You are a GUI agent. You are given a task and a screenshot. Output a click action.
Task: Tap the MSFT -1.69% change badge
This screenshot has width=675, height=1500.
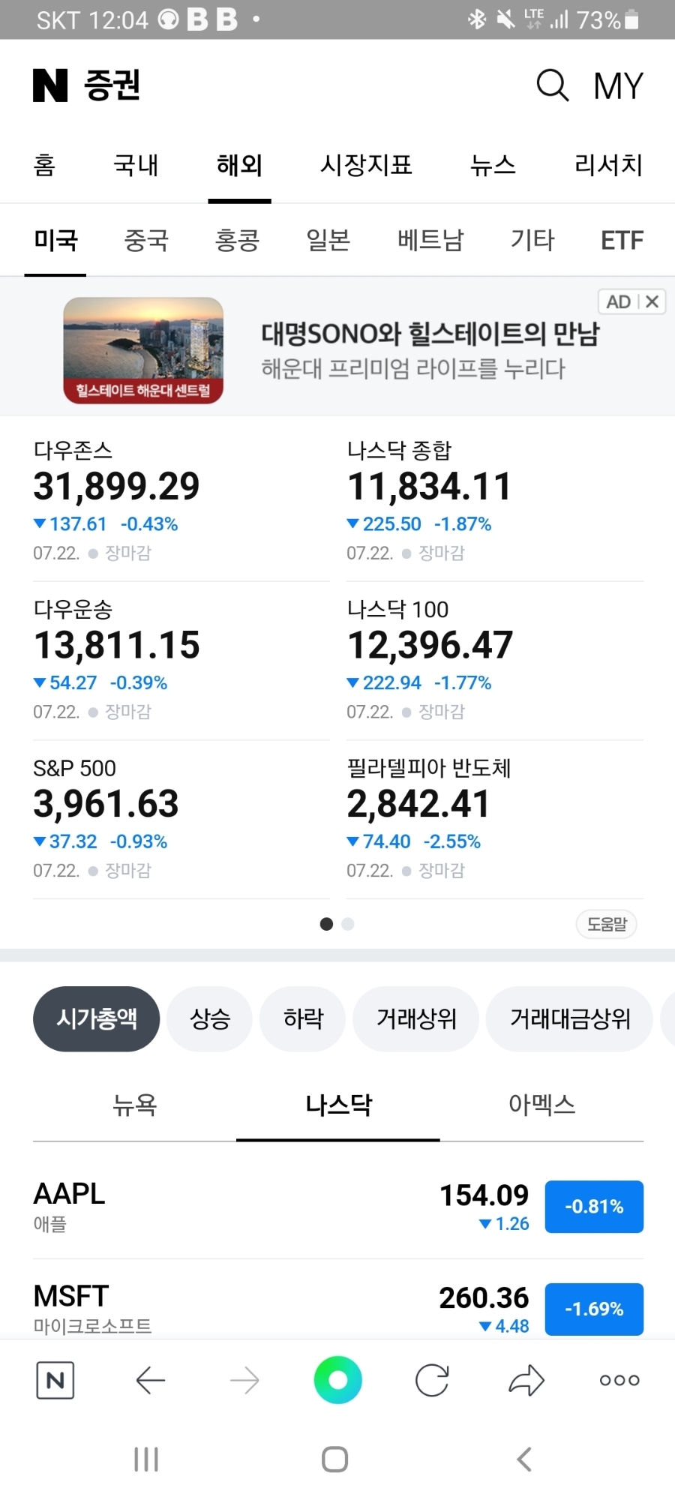coord(594,1309)
